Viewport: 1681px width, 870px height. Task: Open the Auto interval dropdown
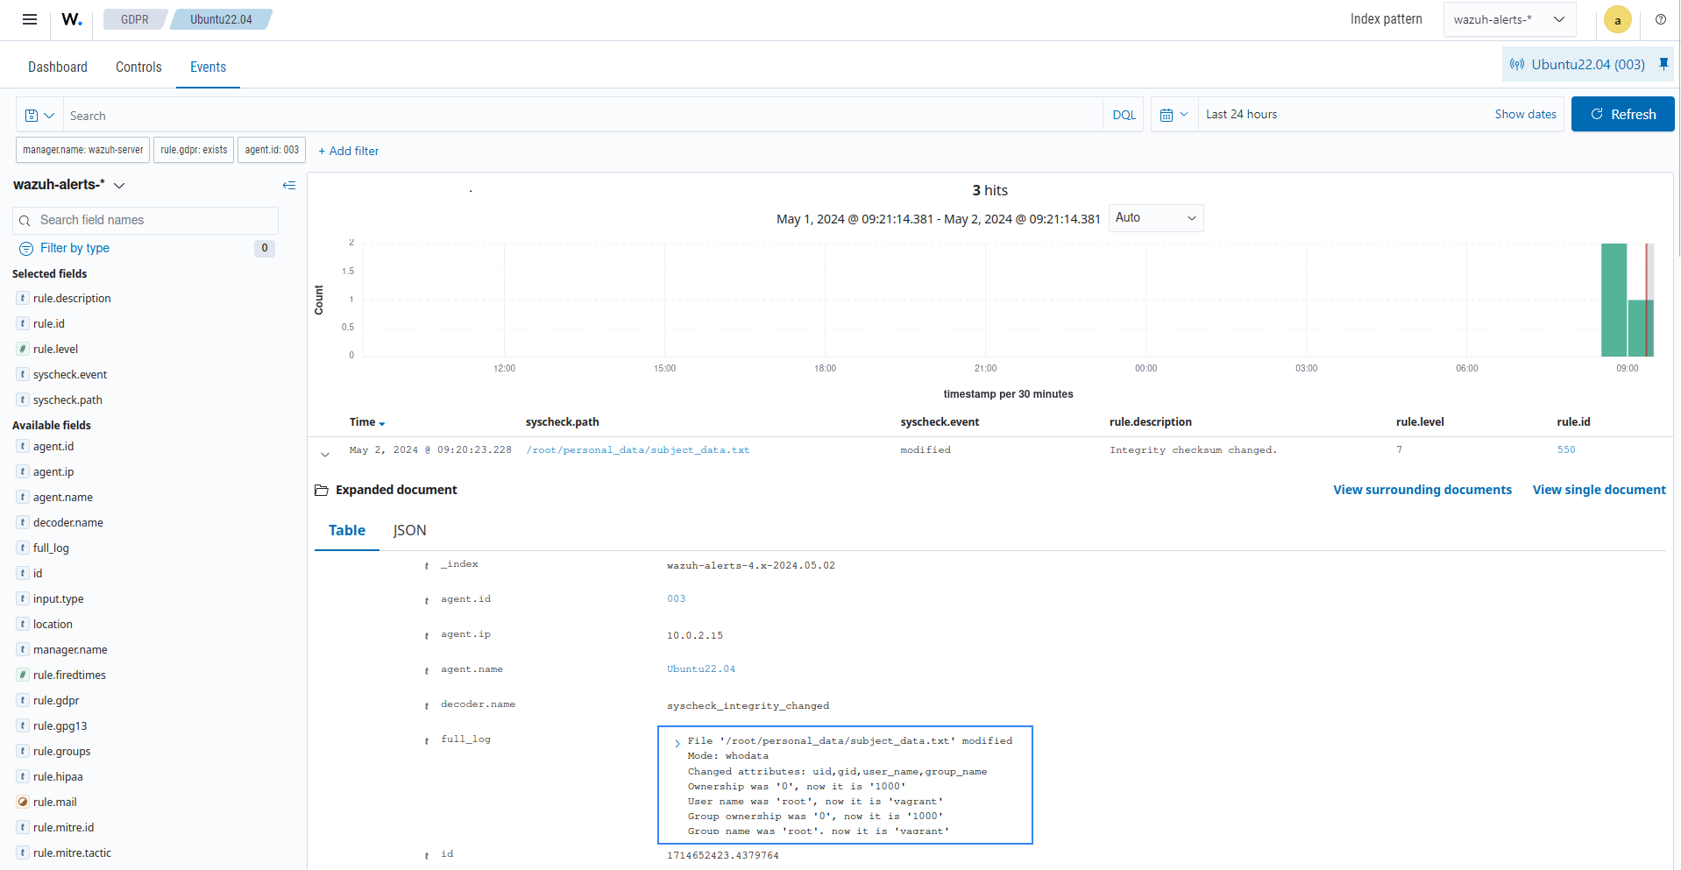pyautogui.click(x=1155, y=218)
